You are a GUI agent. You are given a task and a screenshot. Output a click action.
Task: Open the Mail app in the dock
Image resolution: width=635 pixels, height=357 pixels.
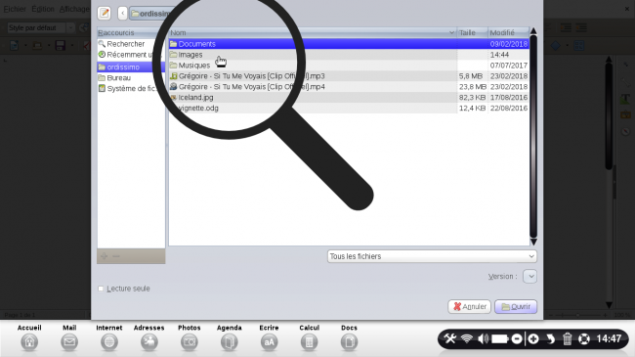click(69, 342)
